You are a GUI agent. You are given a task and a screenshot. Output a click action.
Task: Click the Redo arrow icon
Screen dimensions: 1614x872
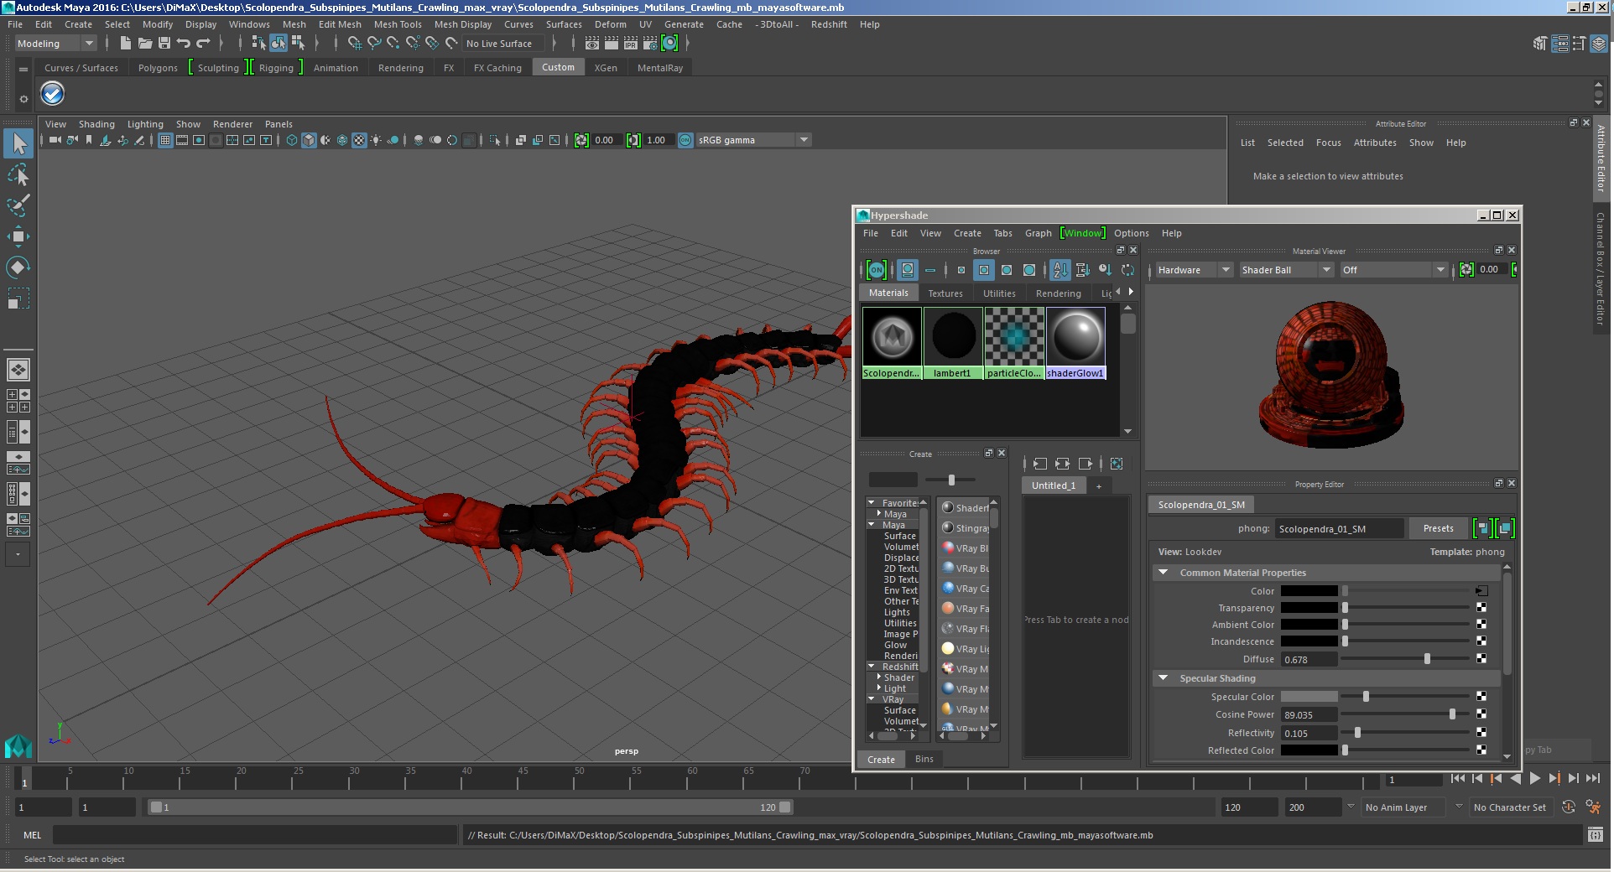[203, 44]
